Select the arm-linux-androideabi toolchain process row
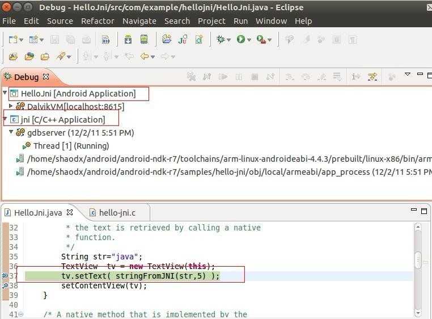Screen dimensions: 432x319 click(224, 159)
